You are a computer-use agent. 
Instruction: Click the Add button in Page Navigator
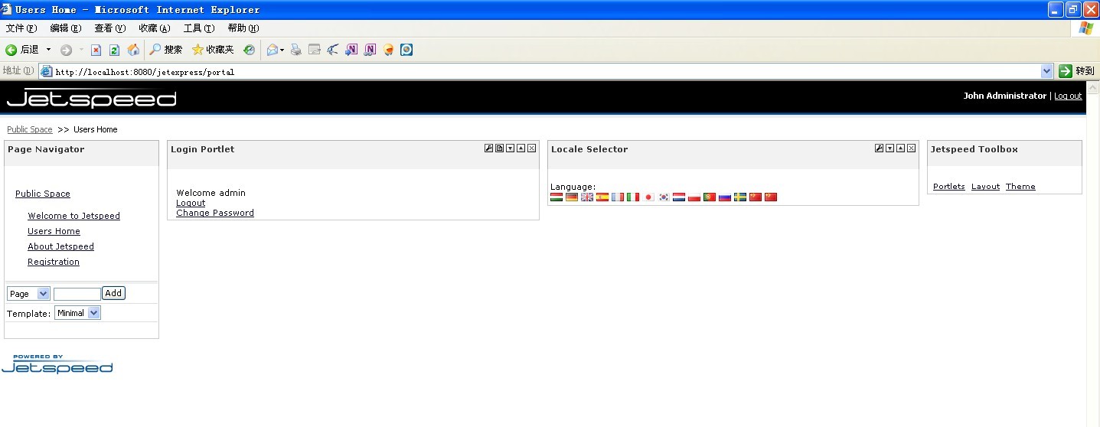click(x=113, y=293)
